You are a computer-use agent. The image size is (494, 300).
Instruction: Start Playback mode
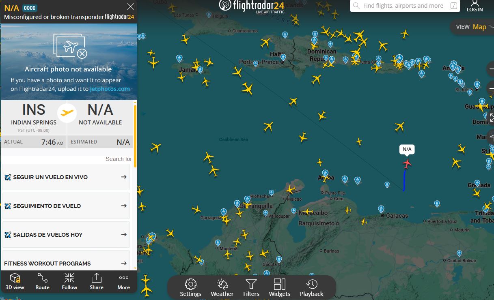[312, 288]
